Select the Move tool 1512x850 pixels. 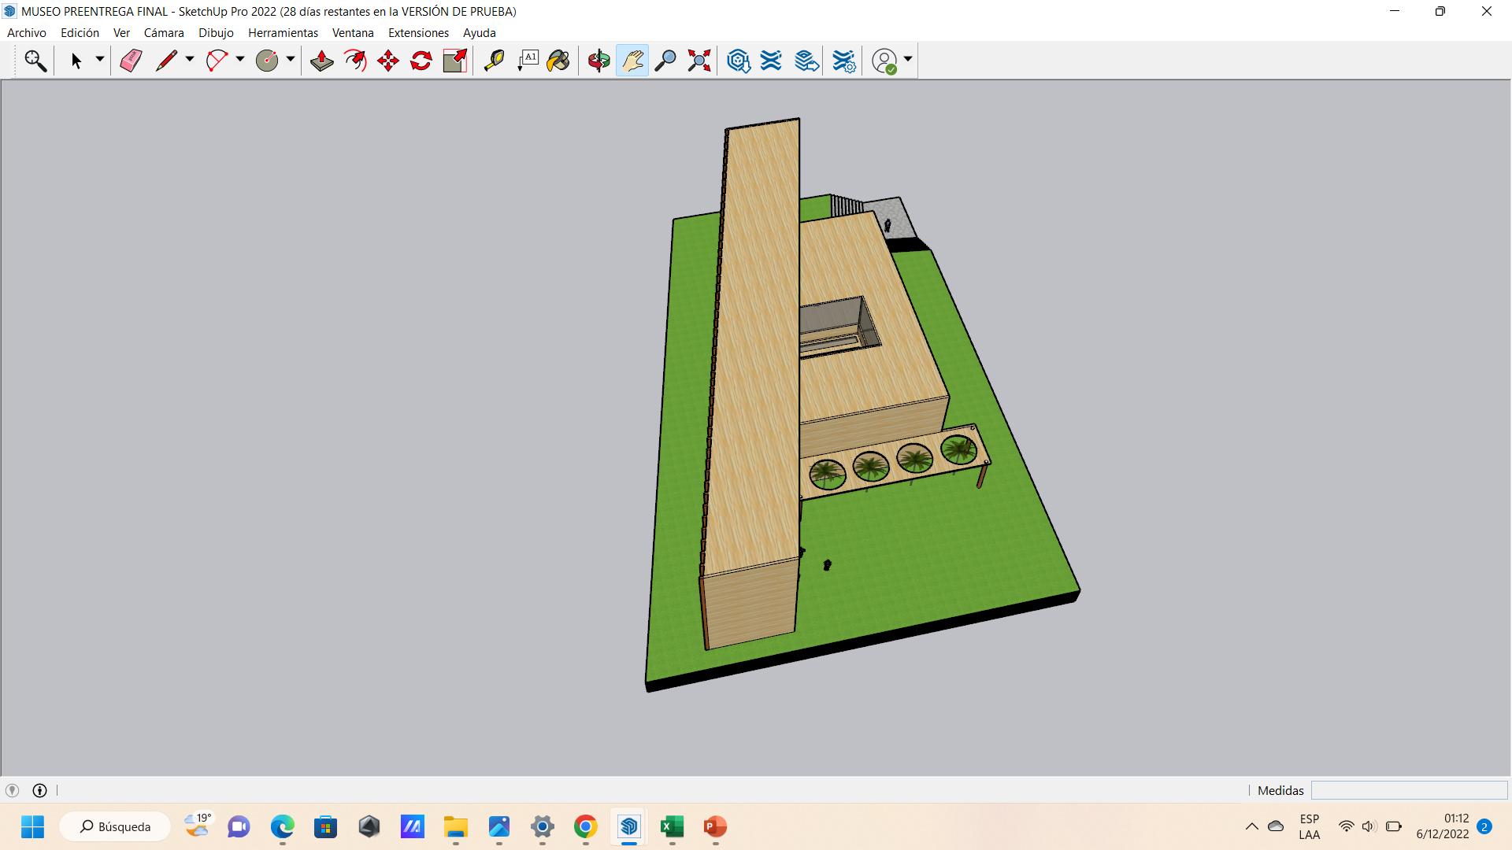pos(388,61)
